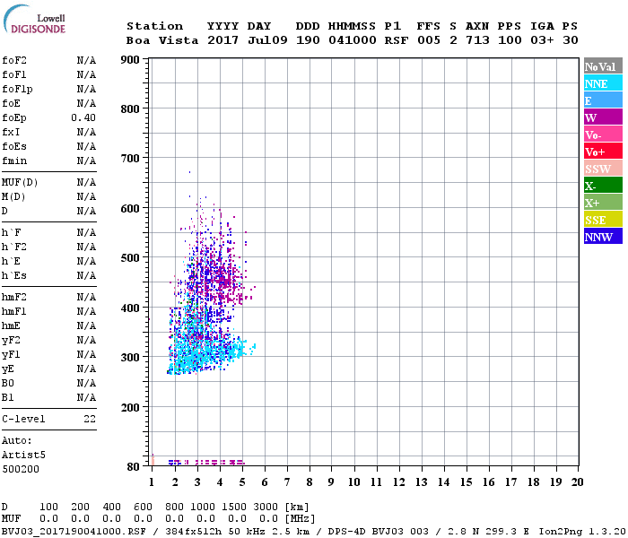
Task: Select the SSE yellow legend swatch
Action: point(603,220)
